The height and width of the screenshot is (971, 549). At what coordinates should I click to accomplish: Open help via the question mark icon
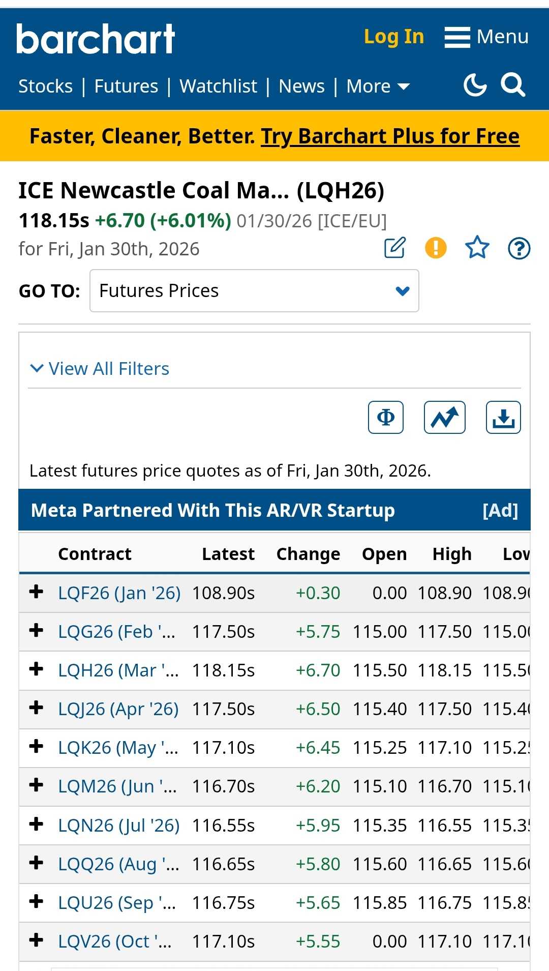click(x=519, y=248)
